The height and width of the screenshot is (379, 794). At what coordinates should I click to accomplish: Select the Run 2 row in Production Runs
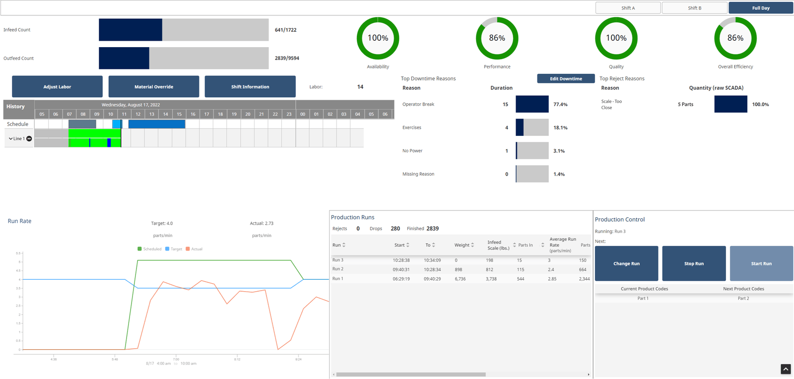pyautogui.click(x=461, y=269)
